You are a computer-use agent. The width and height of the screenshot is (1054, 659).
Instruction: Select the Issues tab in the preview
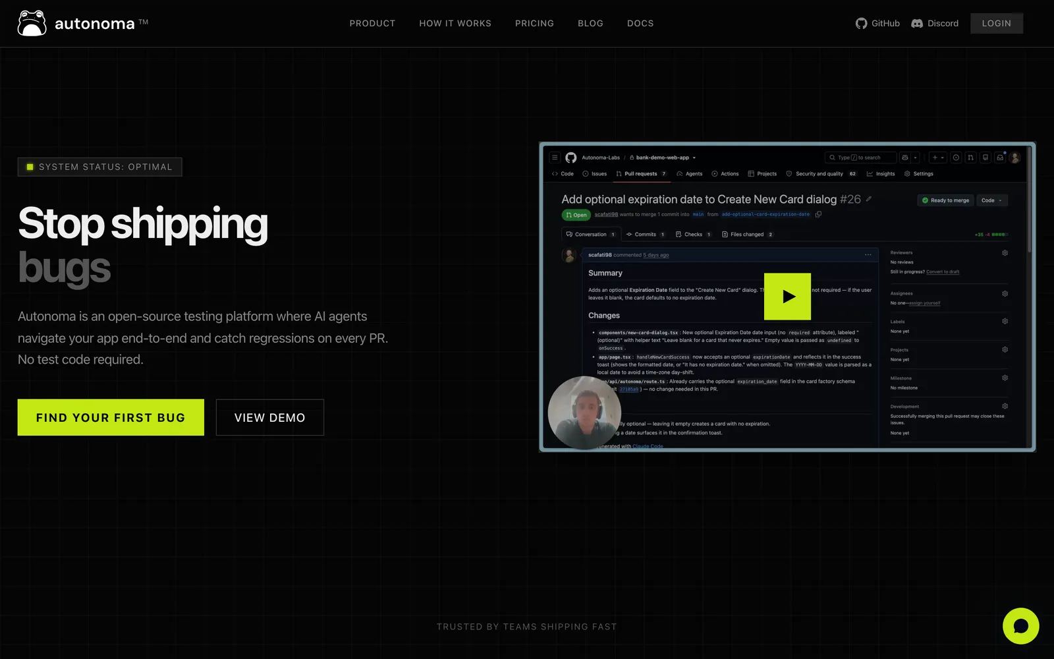[594, 174]
